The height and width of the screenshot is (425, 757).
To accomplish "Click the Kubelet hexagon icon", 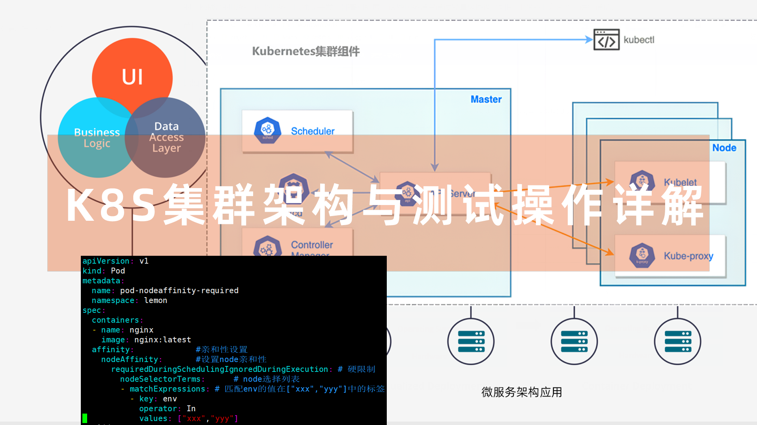I will [642, 181].
